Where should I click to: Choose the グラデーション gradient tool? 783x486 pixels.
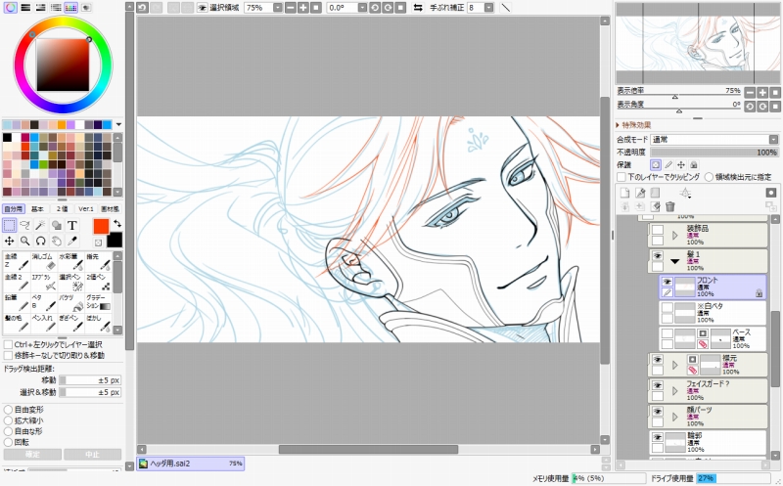point(98,303)
